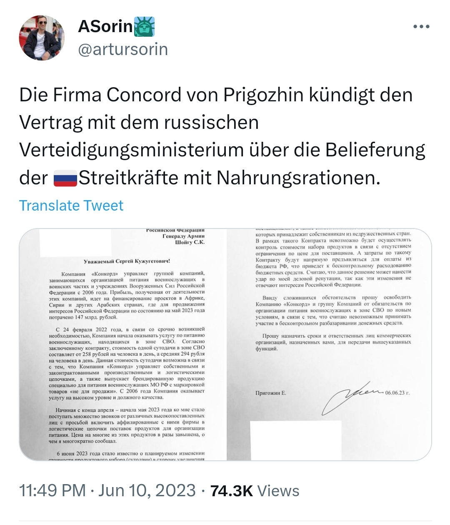Click the Russian flag emoji in the tweet
This screenshot has height=525, width=450.
65,179
